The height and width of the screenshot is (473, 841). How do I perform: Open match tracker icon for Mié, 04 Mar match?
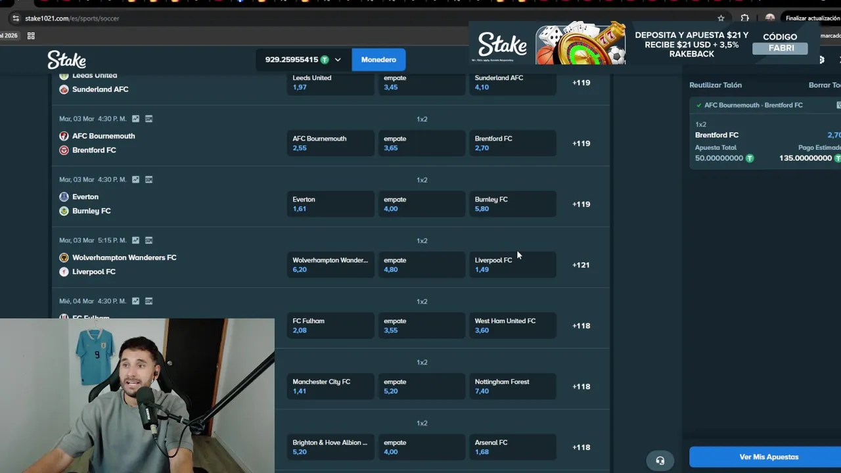pos(148,301)
